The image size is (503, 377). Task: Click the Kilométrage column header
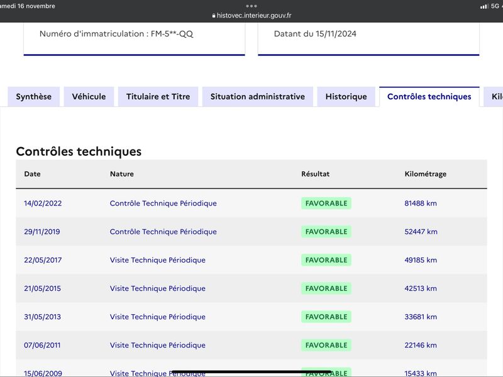point(426,174)
